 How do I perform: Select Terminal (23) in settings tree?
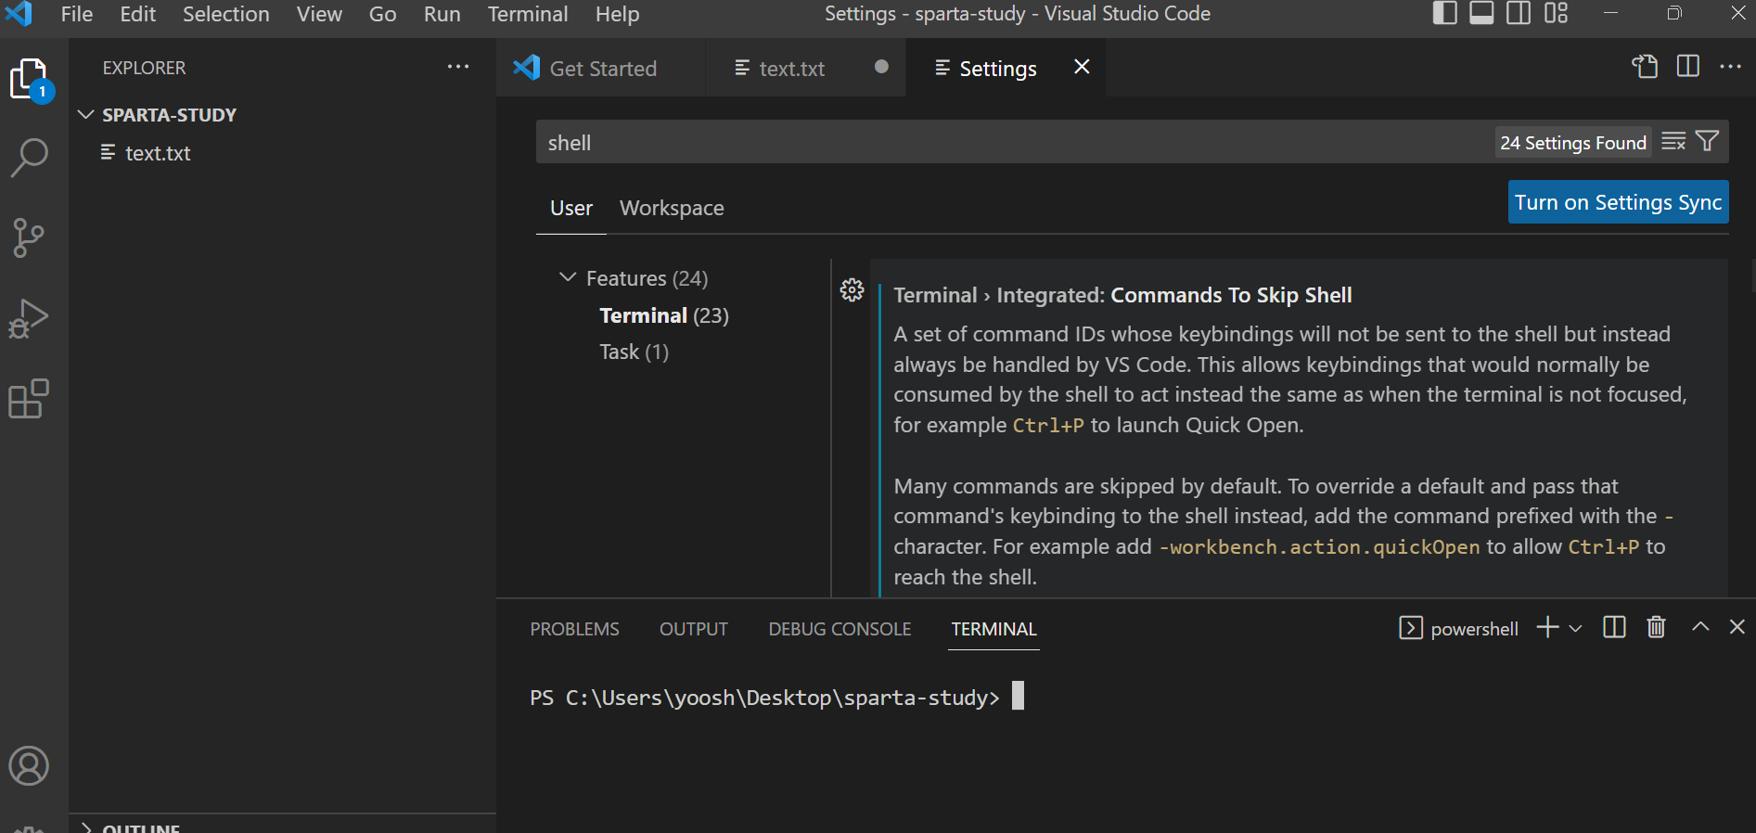[x=664, y=315]
